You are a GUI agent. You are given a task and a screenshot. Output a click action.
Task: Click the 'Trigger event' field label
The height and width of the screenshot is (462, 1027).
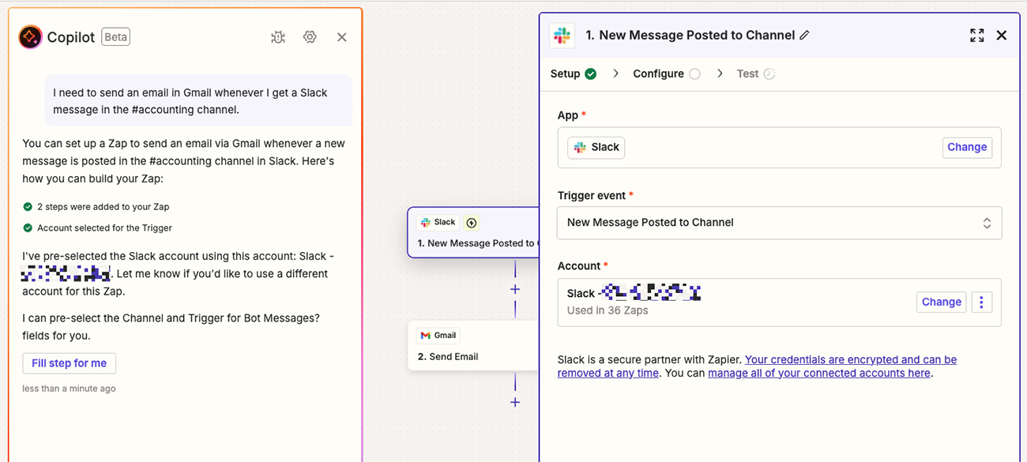coord(592,196)
